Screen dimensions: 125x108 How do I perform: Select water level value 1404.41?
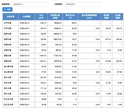(43, 61)
